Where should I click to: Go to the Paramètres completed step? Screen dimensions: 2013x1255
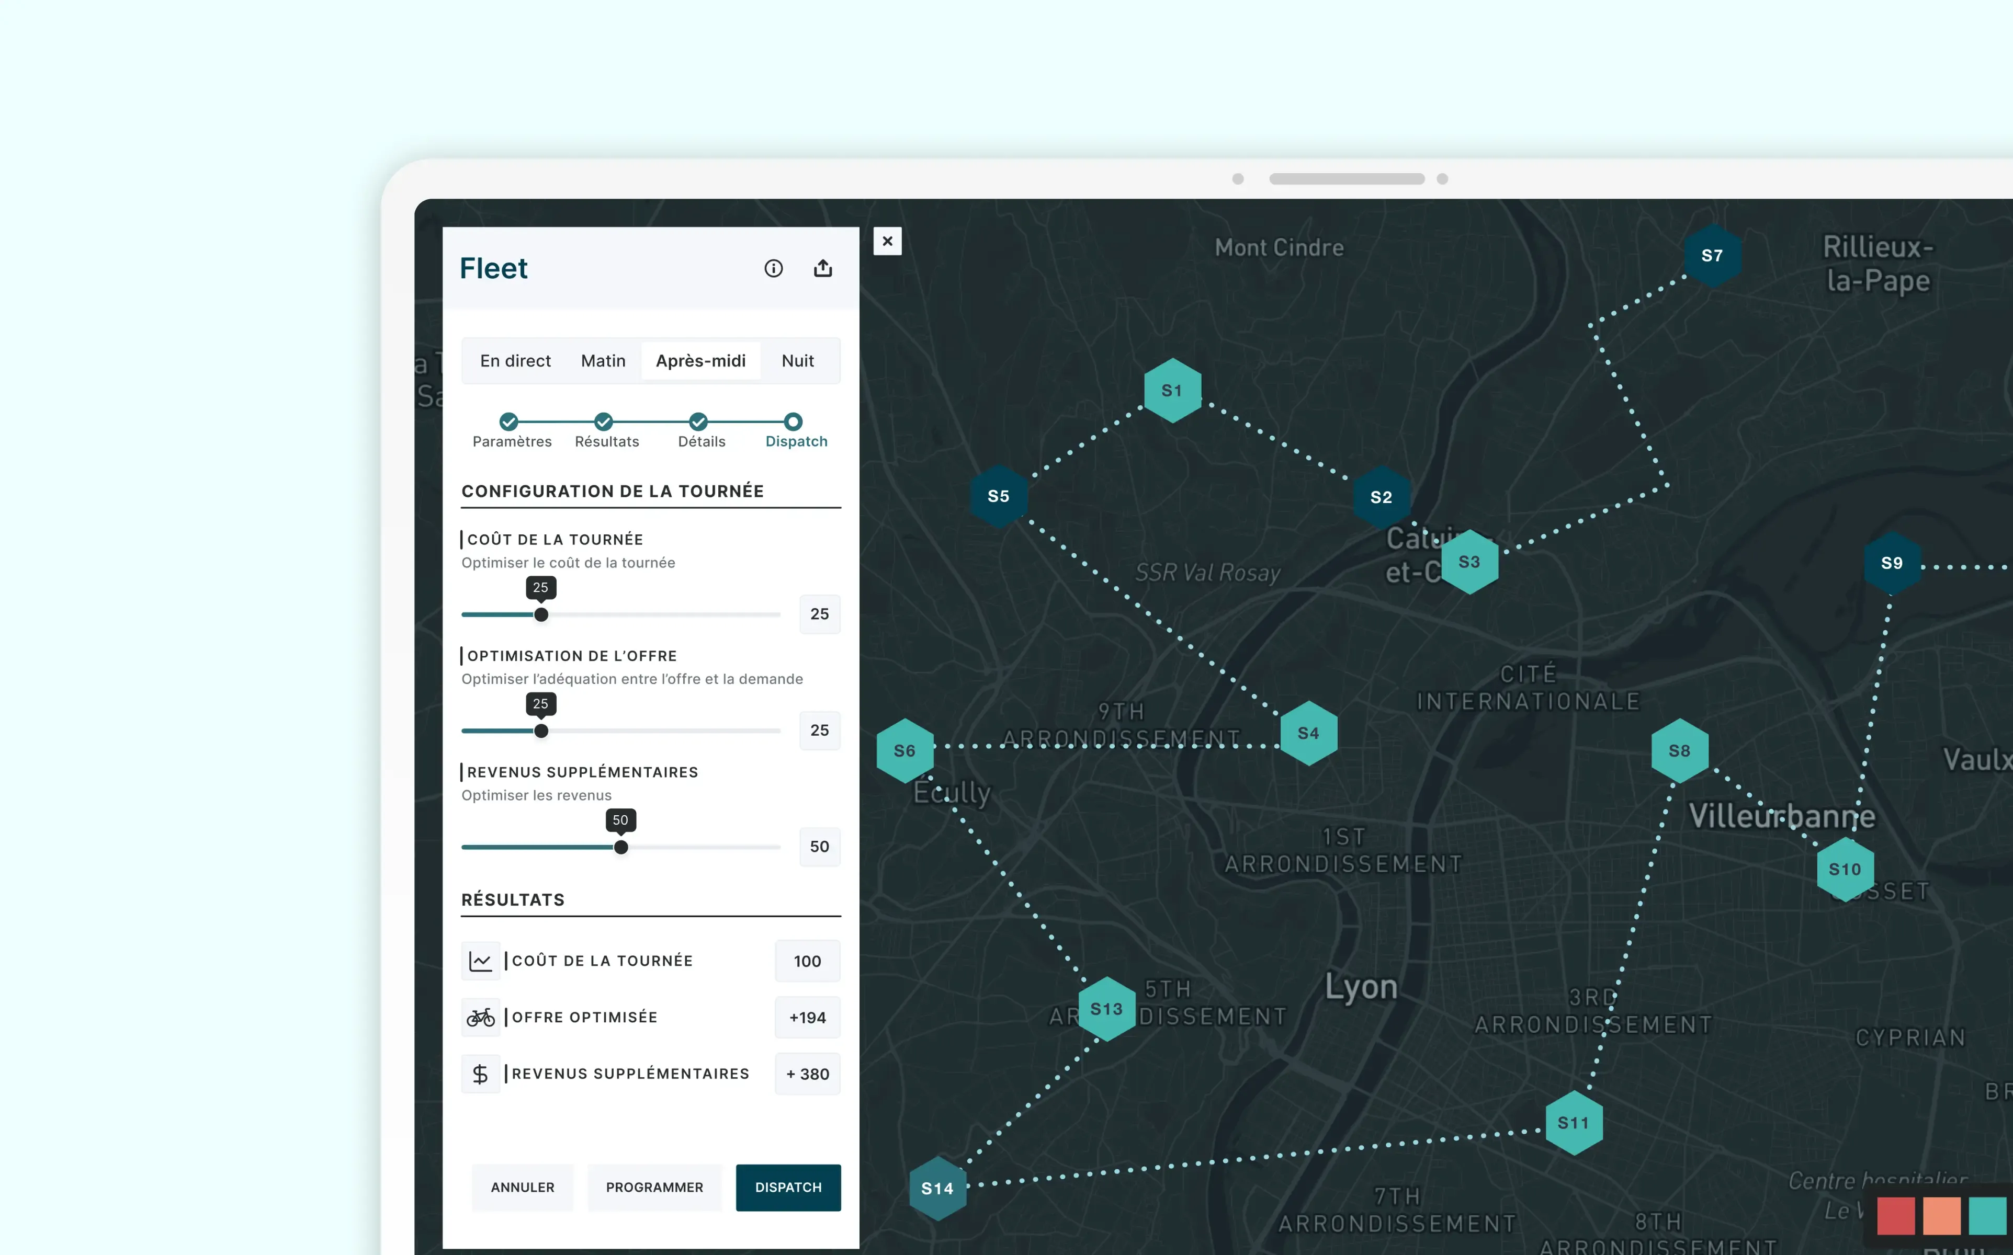click(509, 421)
